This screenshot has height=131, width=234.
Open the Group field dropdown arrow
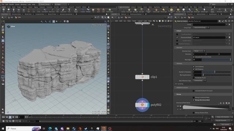[227, 24]
